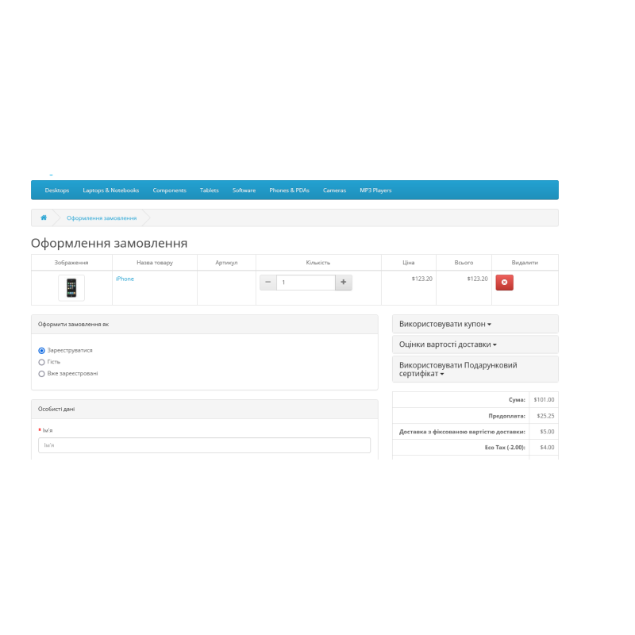Open the Components category
Image resolution: width=635 pixels, height=635 pixels.
pyautogui.click(x=170, y=190)
